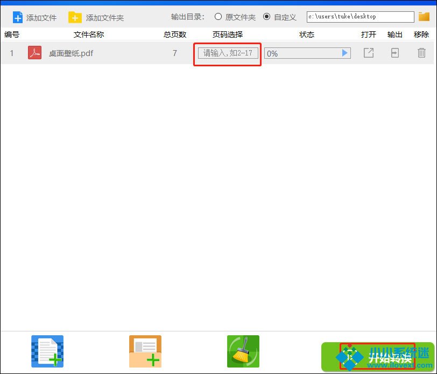This screenshot has width=437, height=374.
Task: Select the 原文件夹 output radio option
Action: (x=219, y=17)
